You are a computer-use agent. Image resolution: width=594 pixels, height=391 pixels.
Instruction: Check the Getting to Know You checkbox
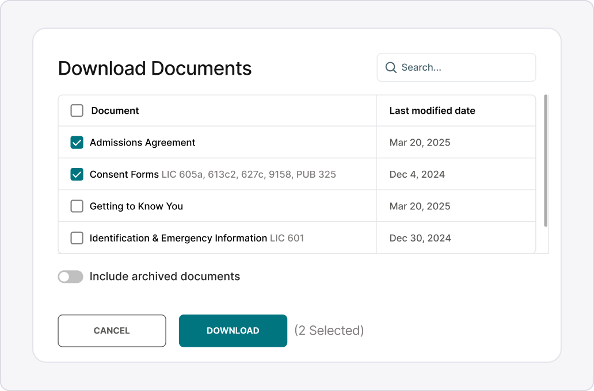click(77, 206)
